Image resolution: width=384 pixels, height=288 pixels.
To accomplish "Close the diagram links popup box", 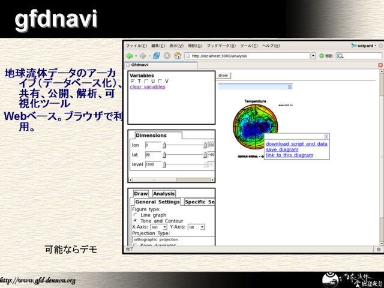I will [x=326, y=136].
